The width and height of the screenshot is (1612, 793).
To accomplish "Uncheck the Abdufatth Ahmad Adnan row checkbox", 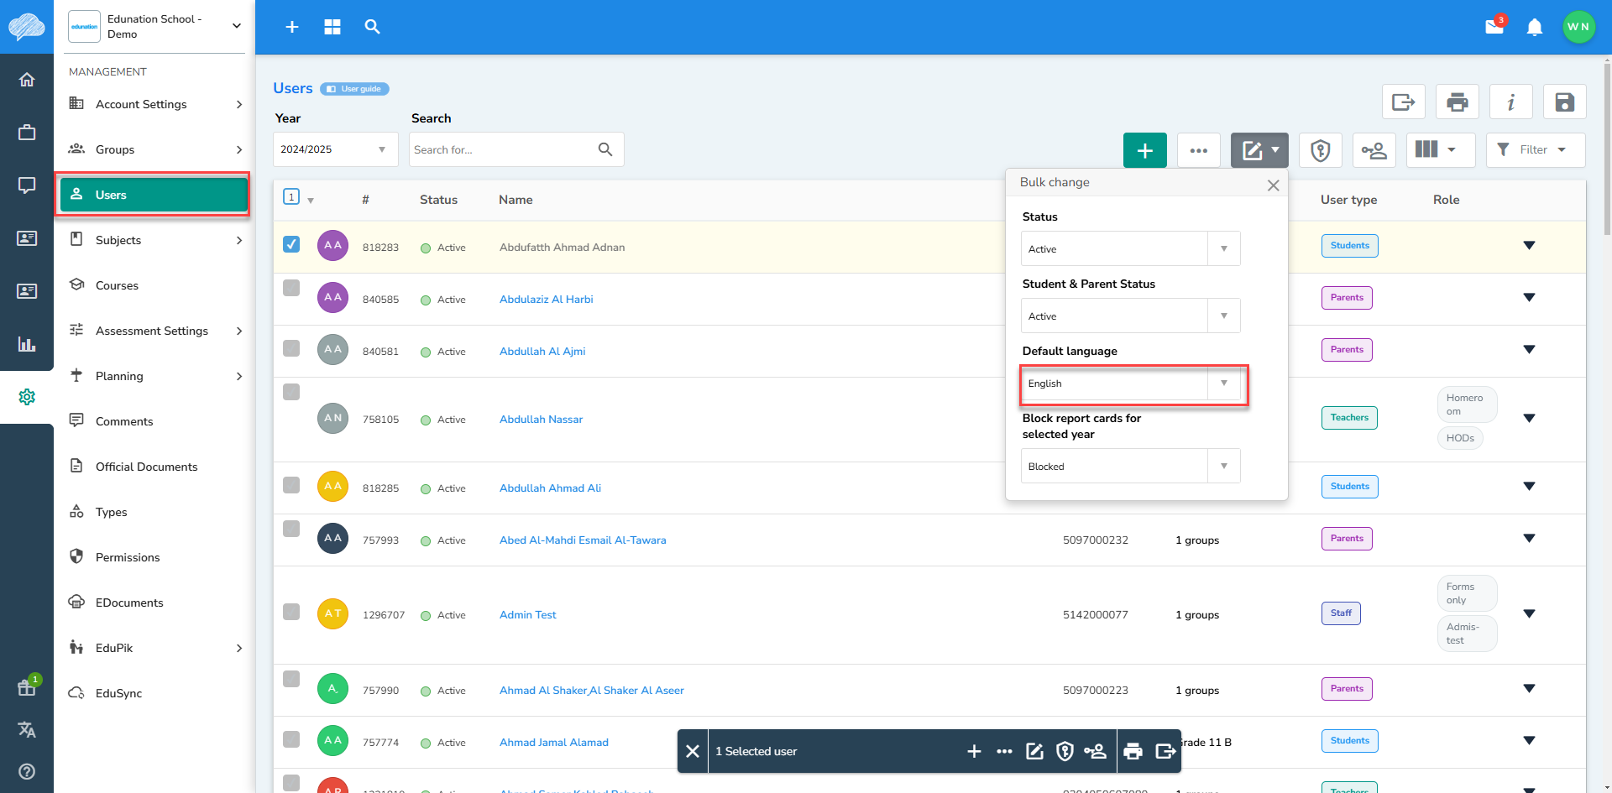I will tap(291, 244).
